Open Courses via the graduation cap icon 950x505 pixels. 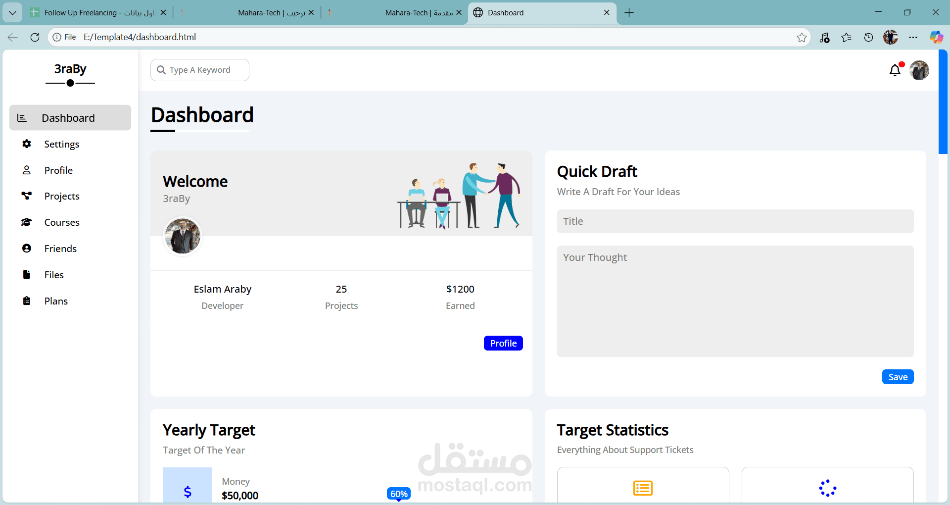point(27,222)
